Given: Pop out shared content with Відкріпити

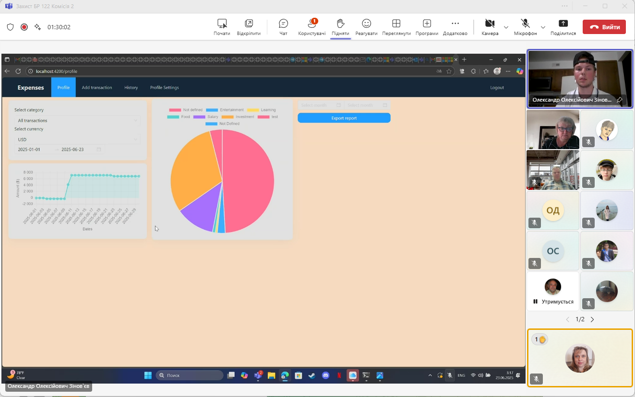Looking at the screenshot, I should pyautogui.click(x=249, y=27).
